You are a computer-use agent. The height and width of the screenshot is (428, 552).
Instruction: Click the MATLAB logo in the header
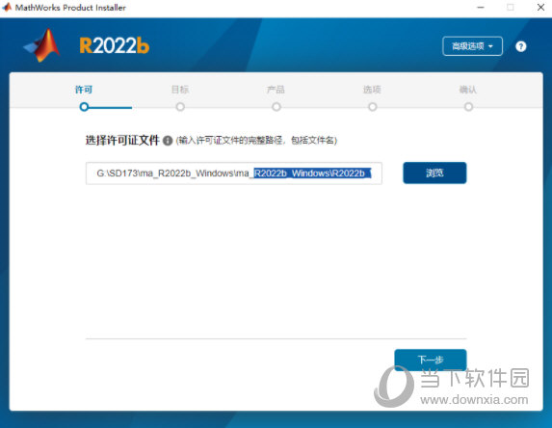[42, 46]
